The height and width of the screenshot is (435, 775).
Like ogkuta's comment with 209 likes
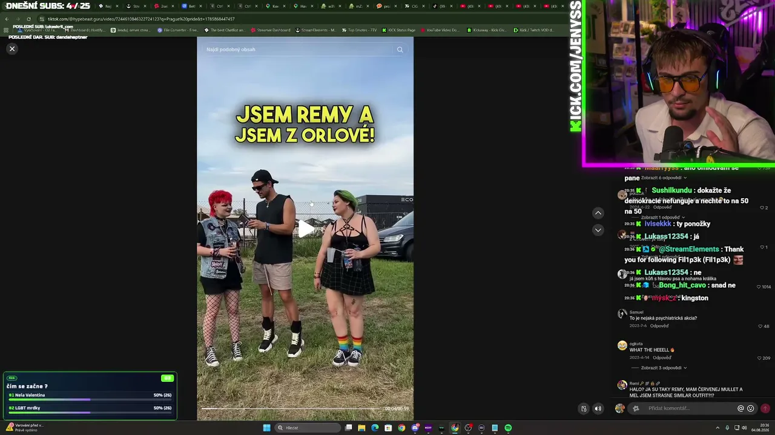coord(760,358)
